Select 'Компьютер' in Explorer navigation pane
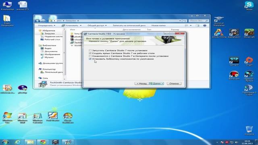 (x=49, y=69)
